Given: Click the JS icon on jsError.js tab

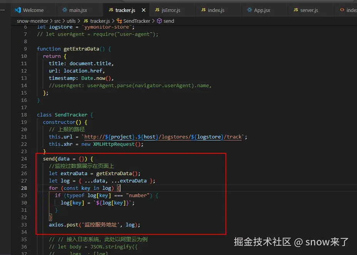Looking at the screenshot, I should [x=157, y=10].
